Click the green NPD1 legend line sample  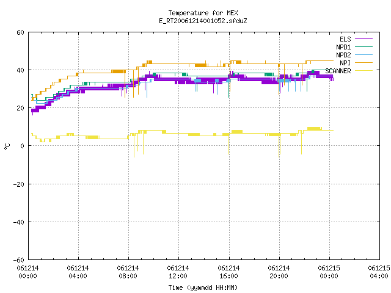pos(364,46)
